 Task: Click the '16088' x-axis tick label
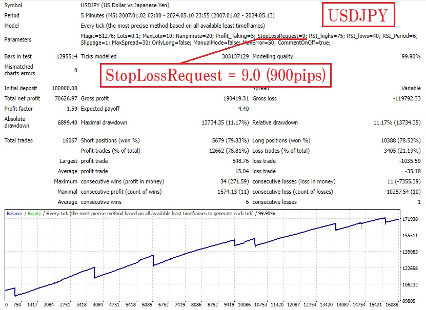pos(393,305)
